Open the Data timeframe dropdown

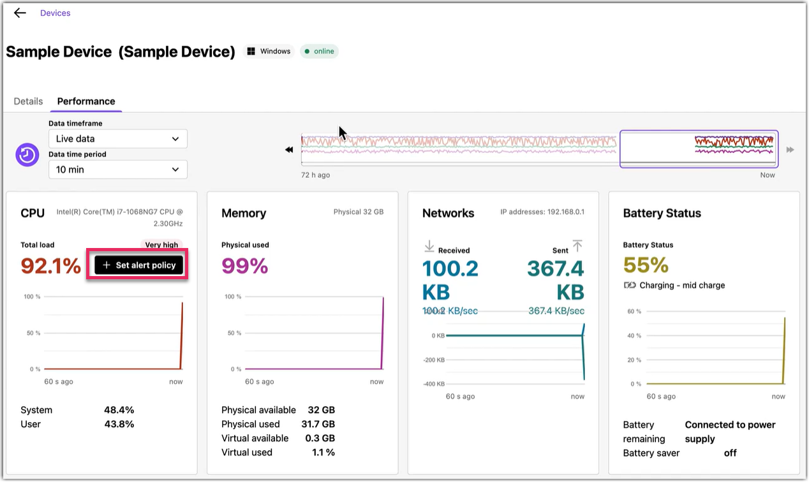click(118, 139)
